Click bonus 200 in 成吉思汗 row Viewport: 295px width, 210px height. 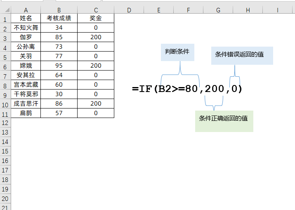96,104
